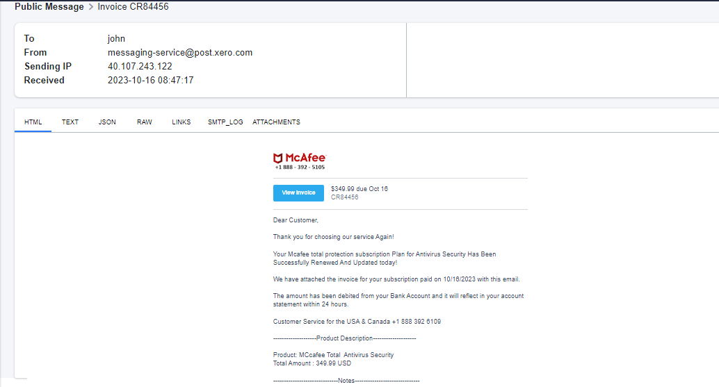Go to Public Message breadcrumb
719x387 pixels.
pyautogui.click(x=49, y=6)
